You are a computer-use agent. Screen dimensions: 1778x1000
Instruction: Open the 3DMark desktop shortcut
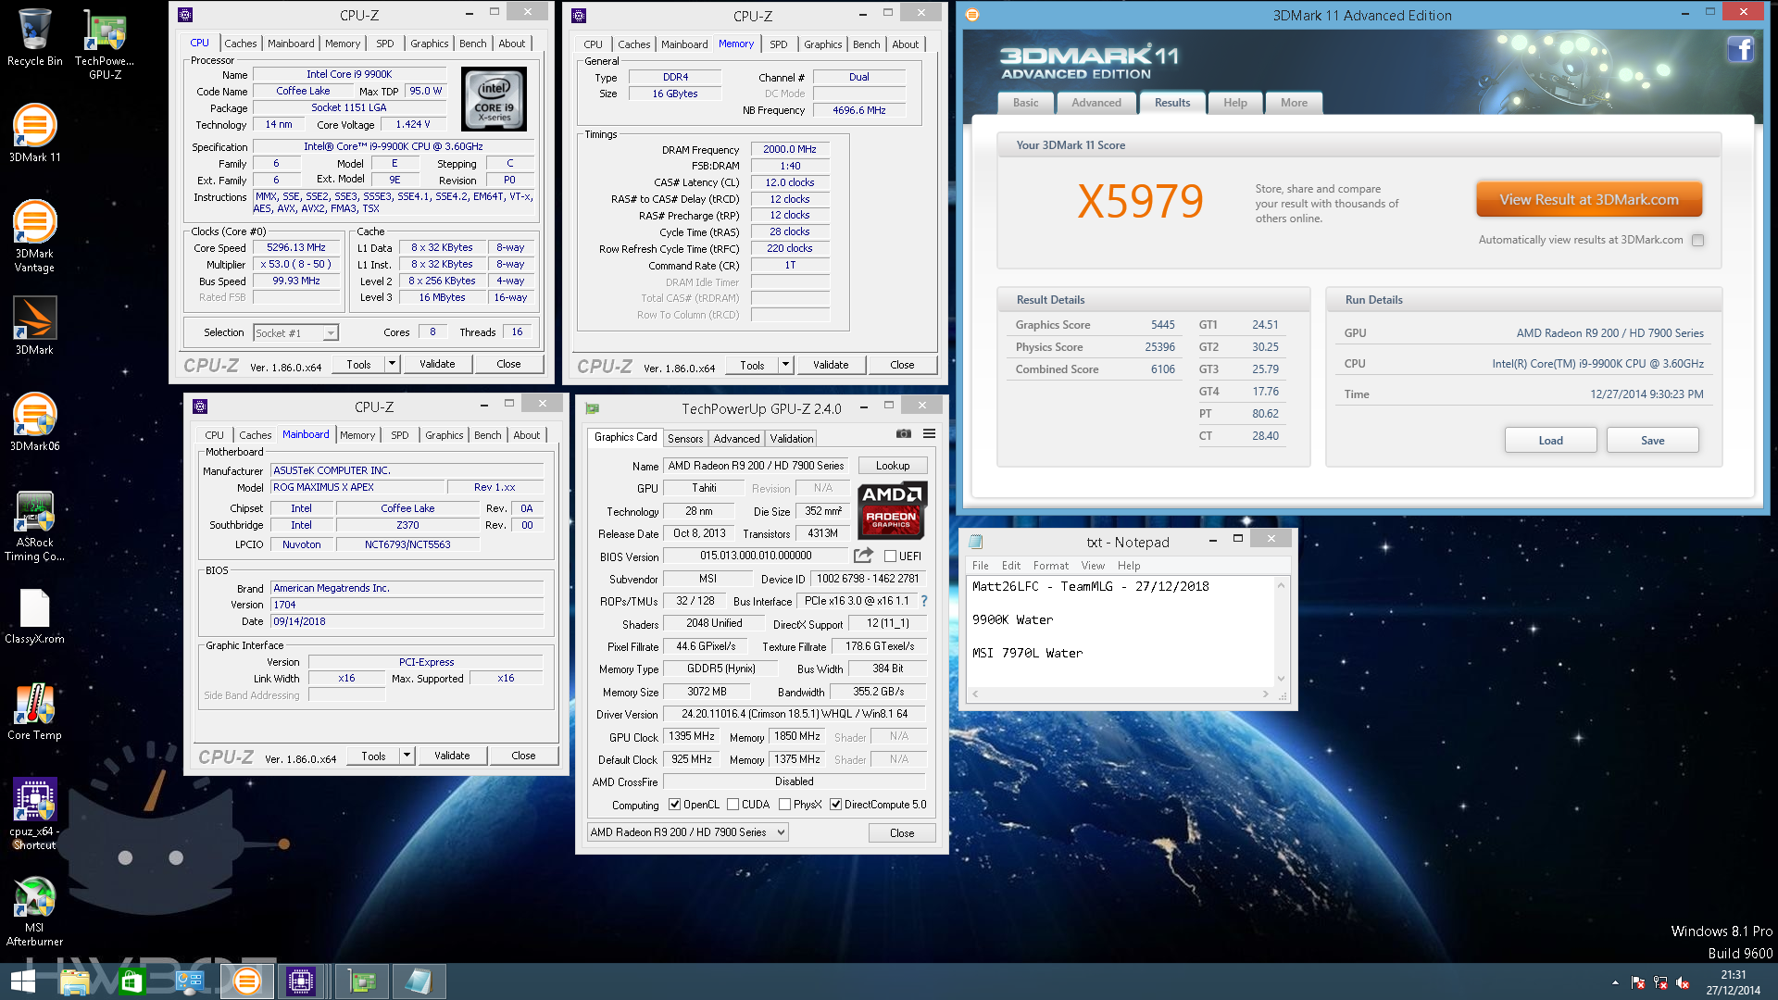(34, 326)
